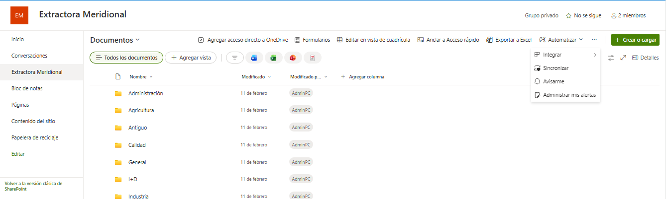The width and height of the screenshot is (667, 199).
Task: Click the Crear o cargar button
Action: pyautogui.click(x=635, y=40)
